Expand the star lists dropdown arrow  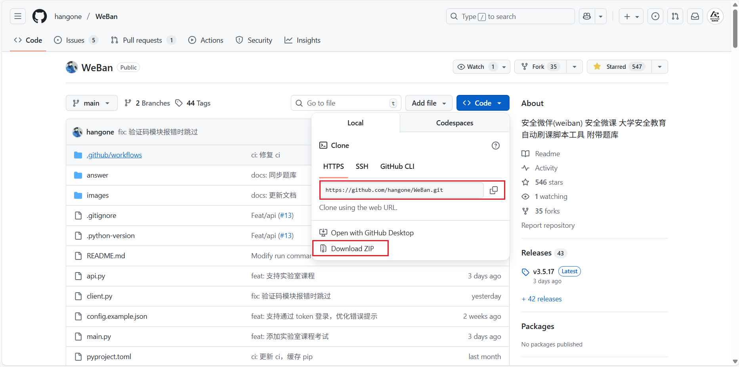(660, 67)
